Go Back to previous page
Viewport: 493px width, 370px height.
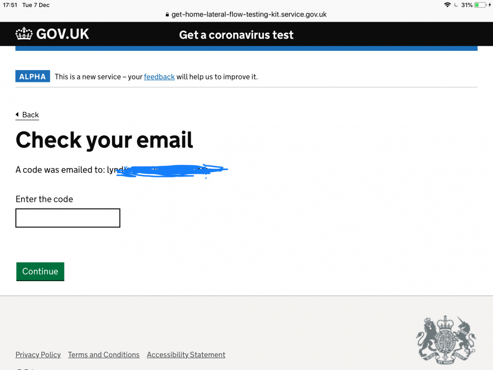pyautogui.click(x=31, y=115)
